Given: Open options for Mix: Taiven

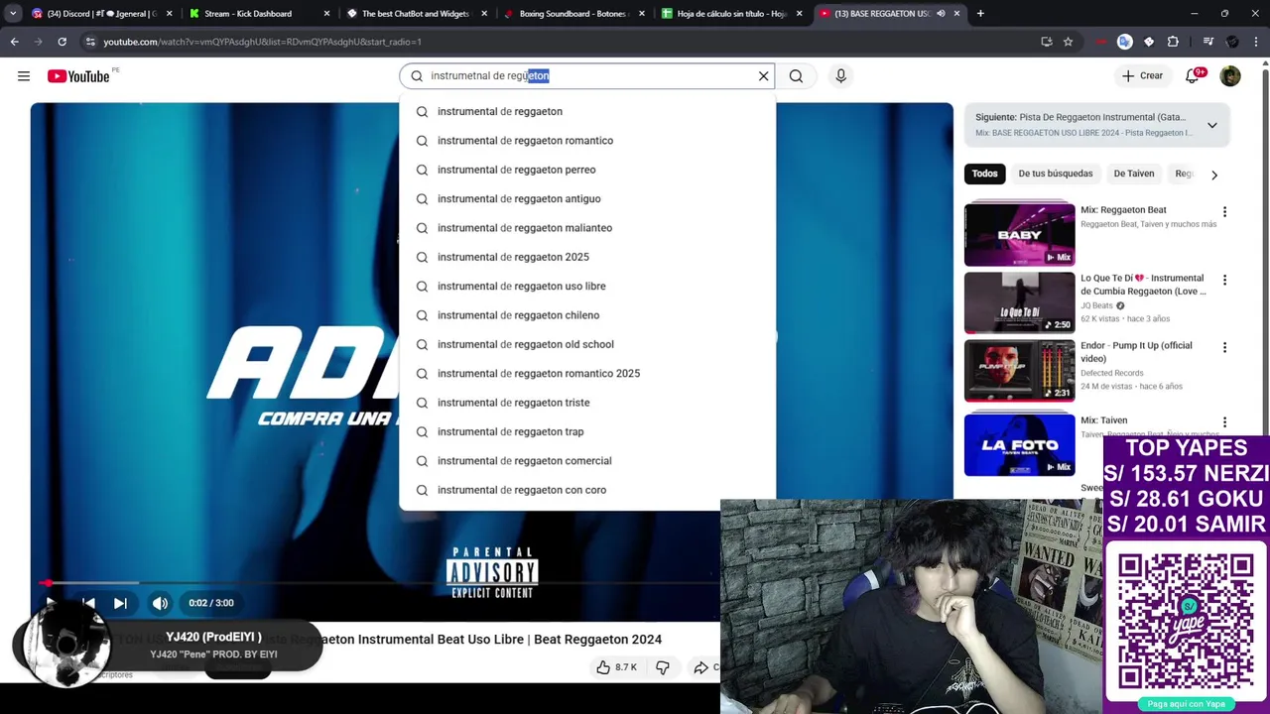Looking at the screenshot, I should [1224, 421].
